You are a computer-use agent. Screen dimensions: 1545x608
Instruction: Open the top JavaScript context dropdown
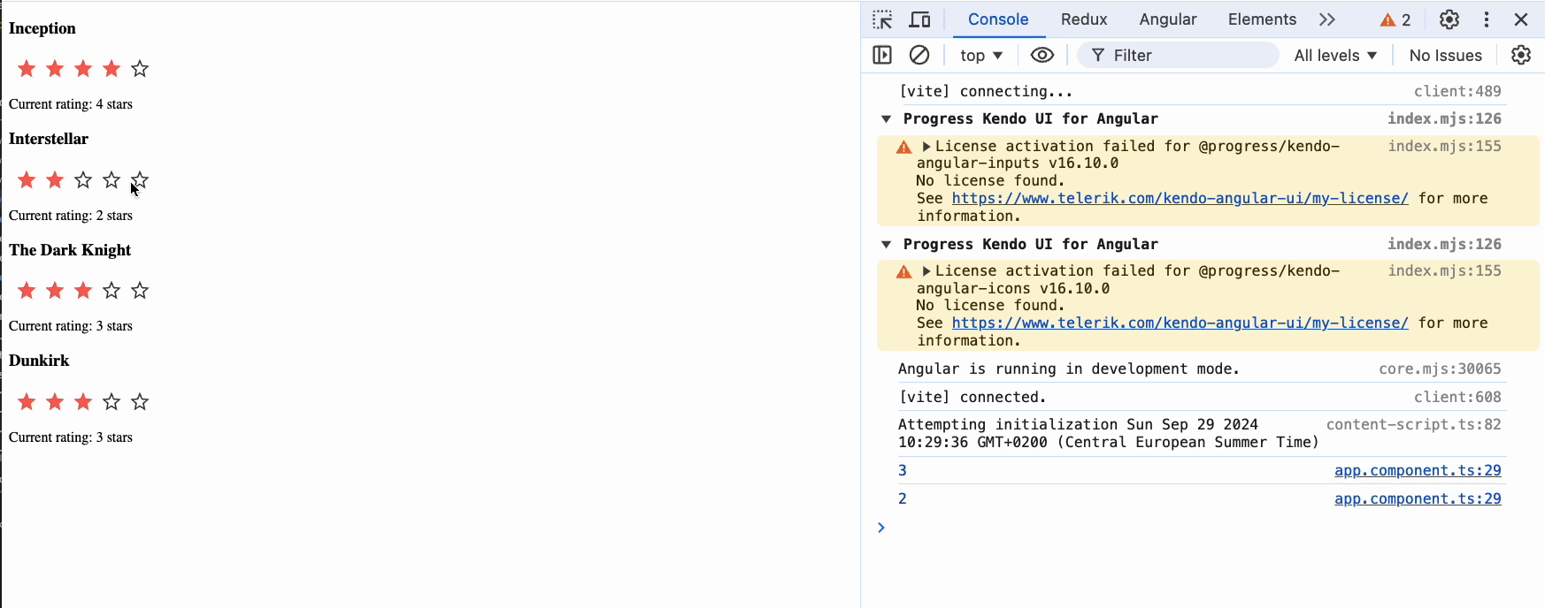point(980,55)
